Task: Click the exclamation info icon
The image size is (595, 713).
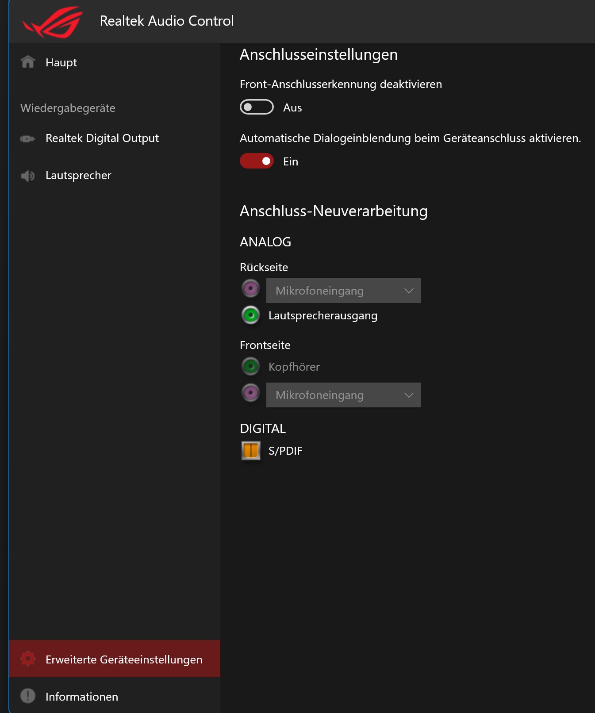Action: click(x=28, y=696)
